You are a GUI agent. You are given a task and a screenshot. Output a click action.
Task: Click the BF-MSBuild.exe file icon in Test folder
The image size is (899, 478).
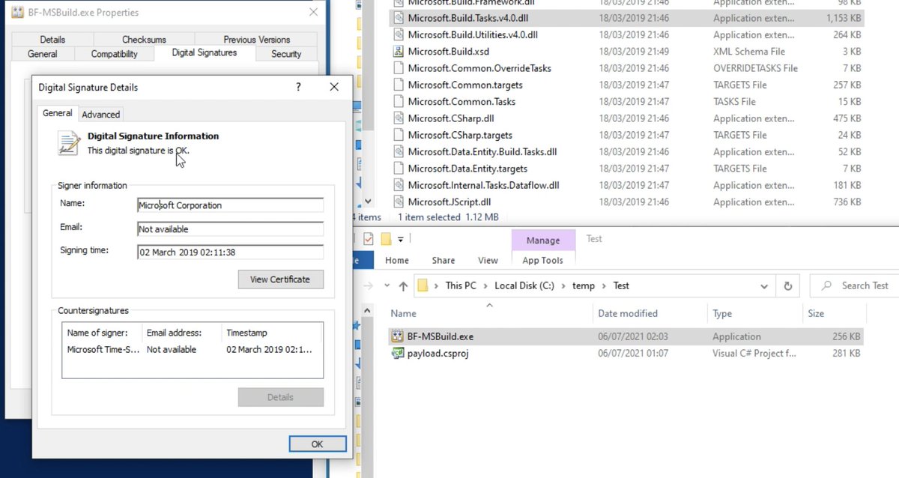tap(399, 337)
